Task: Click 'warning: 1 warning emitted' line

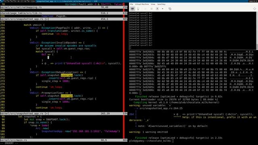Action: (148, 132)
